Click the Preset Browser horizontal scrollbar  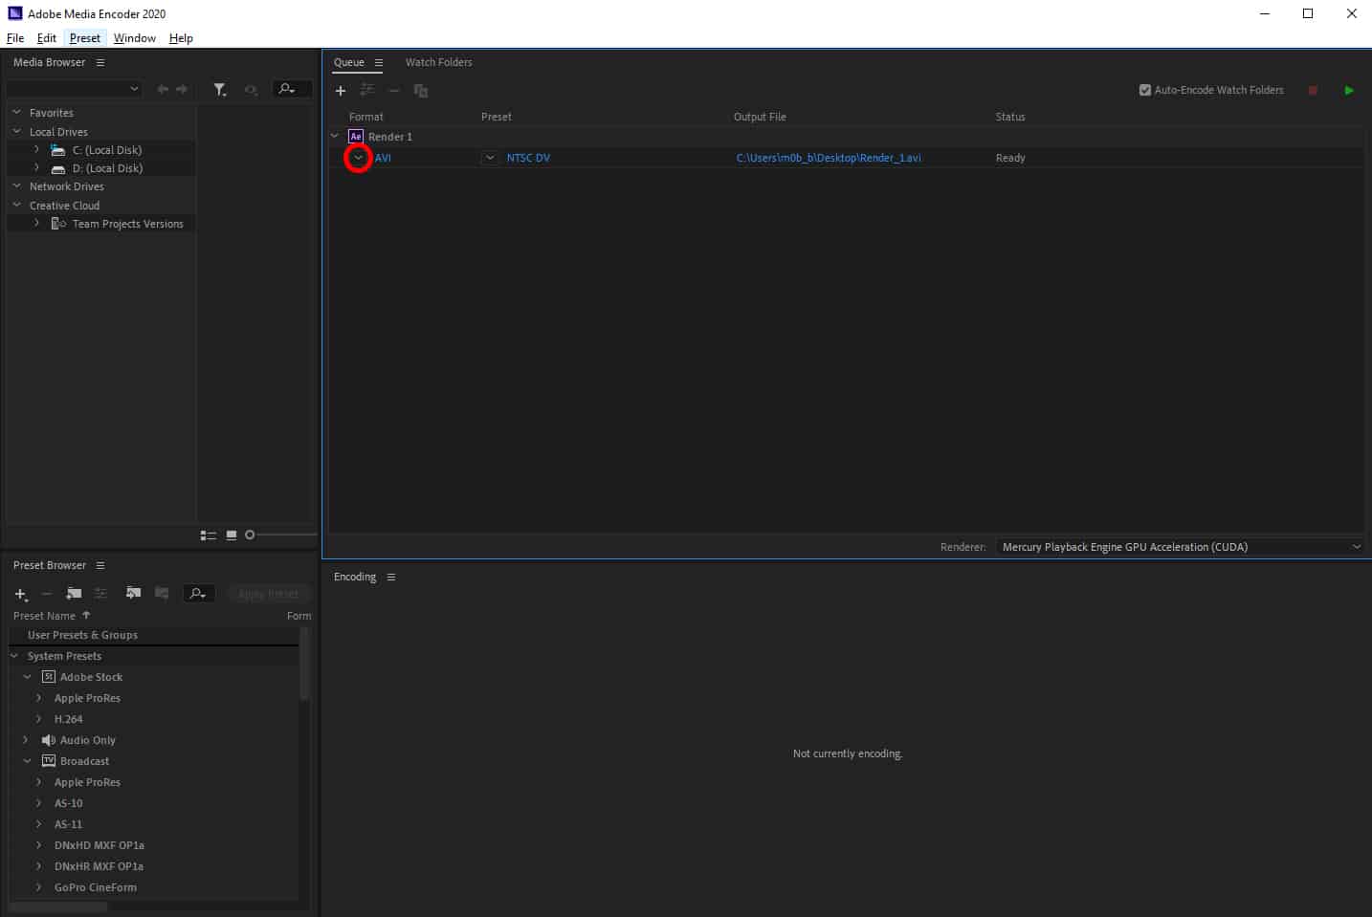point(57,906)
